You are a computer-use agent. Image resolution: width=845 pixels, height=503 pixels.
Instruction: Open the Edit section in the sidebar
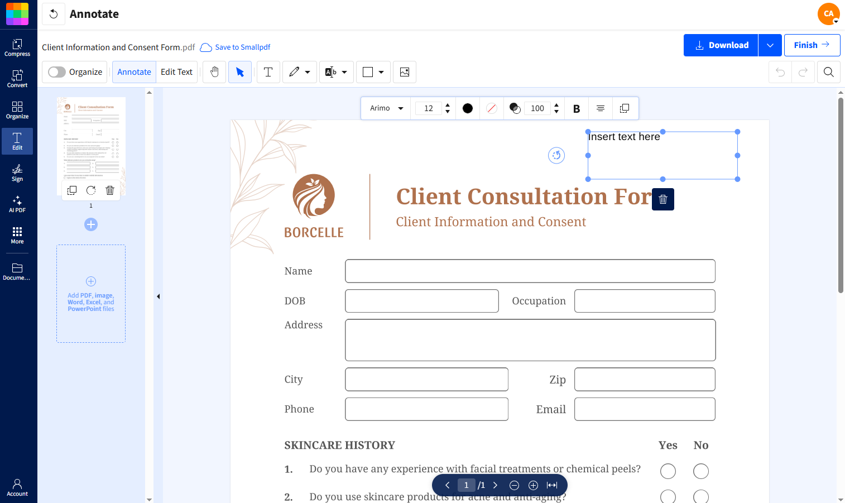(x=17, y=141)
